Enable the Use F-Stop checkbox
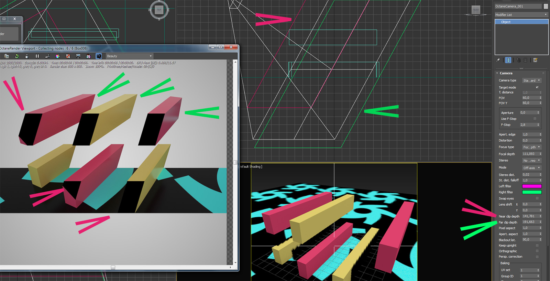 point(535,119)
